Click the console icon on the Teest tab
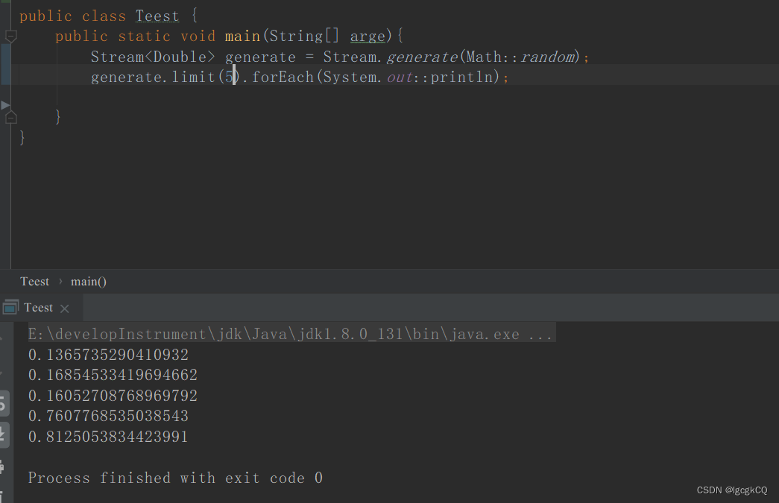Viewport: 779px width, 503px height. coord(10,307)
